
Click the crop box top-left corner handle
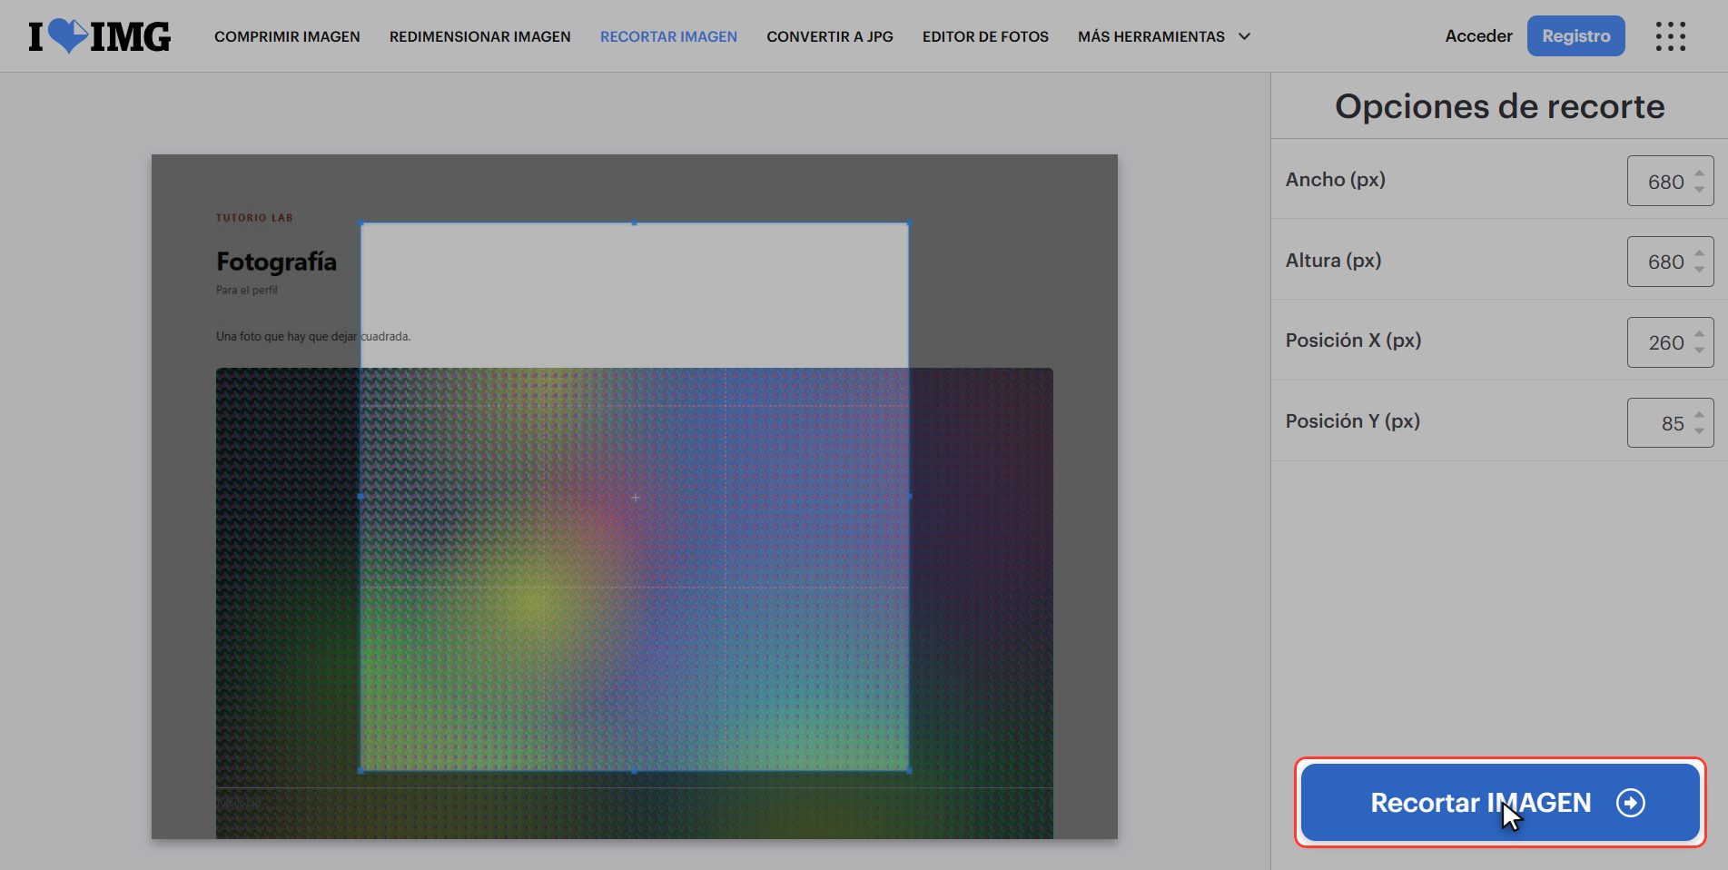tap(361, 222)
